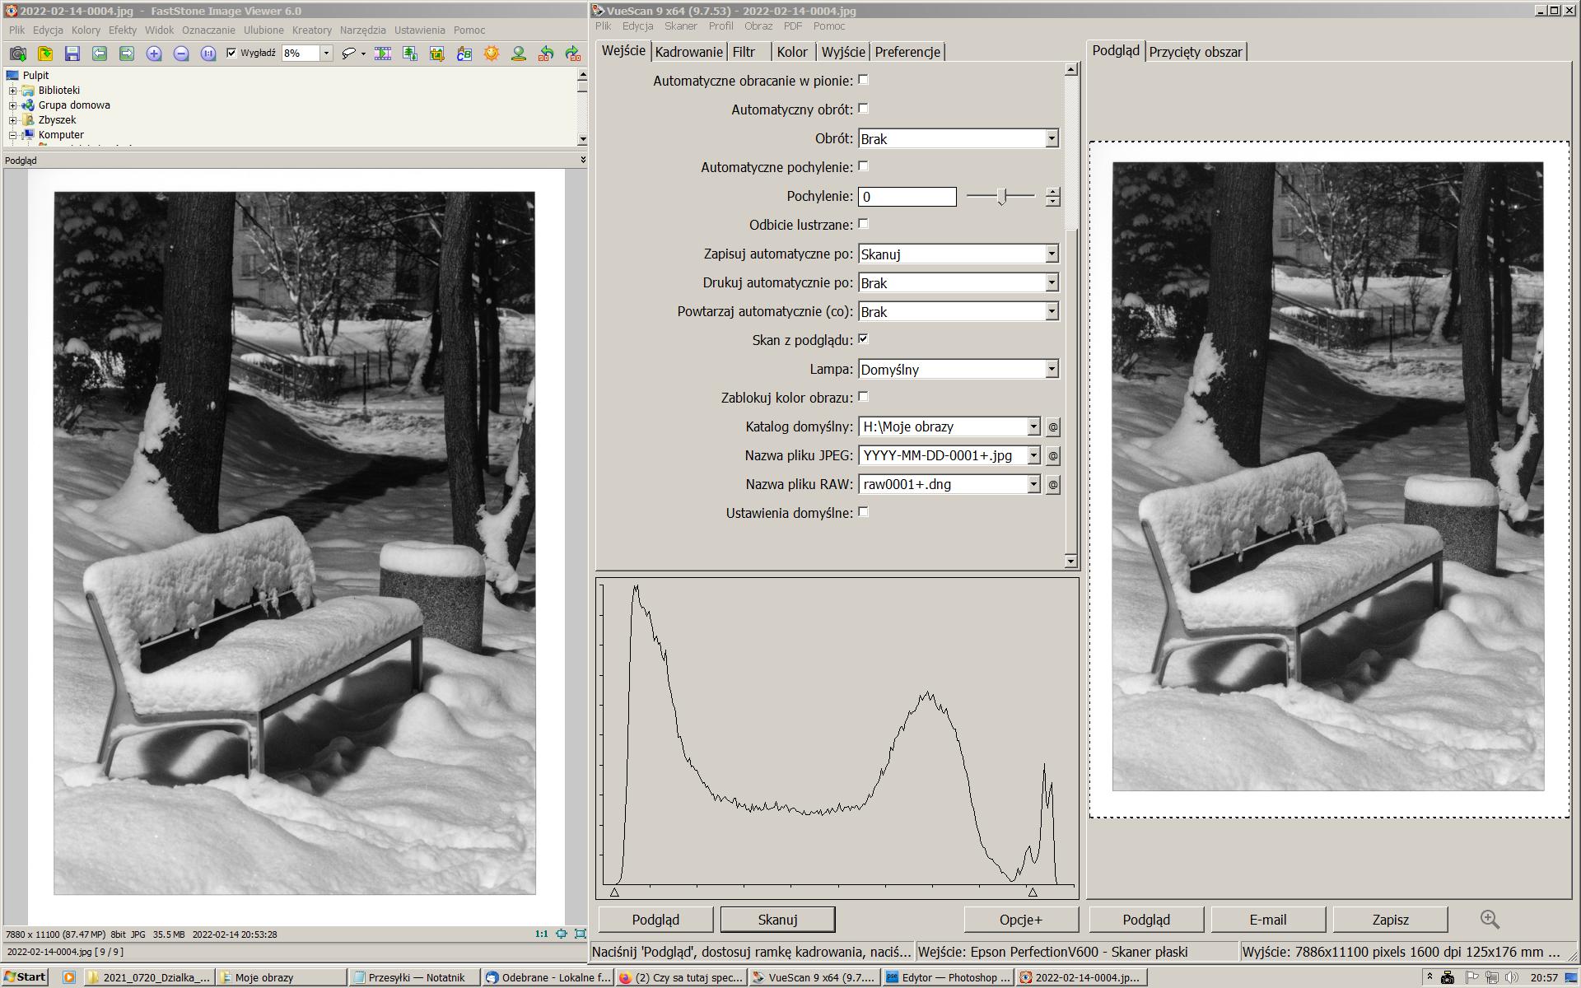Viewport: 1581px width, 988px height.
Task: Enable the 'Automatyczny obrót' checkbox
Action: [x=863, y=109]
